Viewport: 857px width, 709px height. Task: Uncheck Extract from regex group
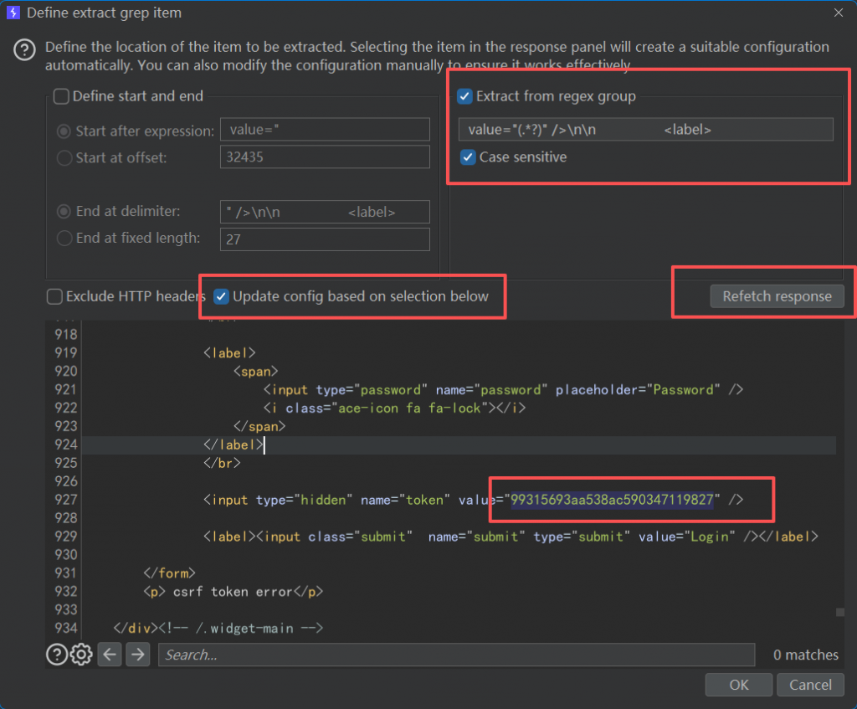[464, 96]
